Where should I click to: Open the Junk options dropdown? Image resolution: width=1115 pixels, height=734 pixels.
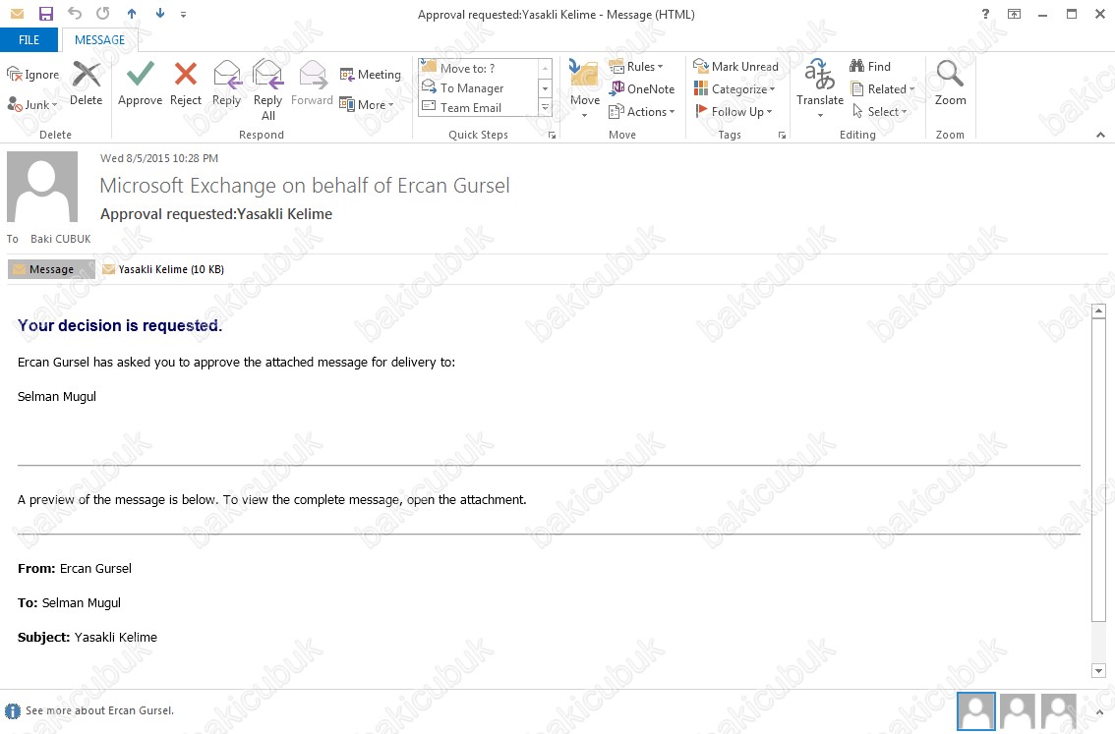[32, 104]
